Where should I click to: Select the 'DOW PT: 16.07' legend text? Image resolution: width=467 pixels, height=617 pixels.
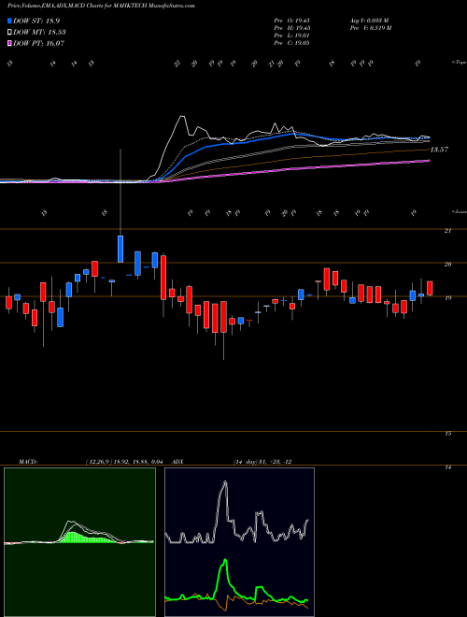[38, 43]
